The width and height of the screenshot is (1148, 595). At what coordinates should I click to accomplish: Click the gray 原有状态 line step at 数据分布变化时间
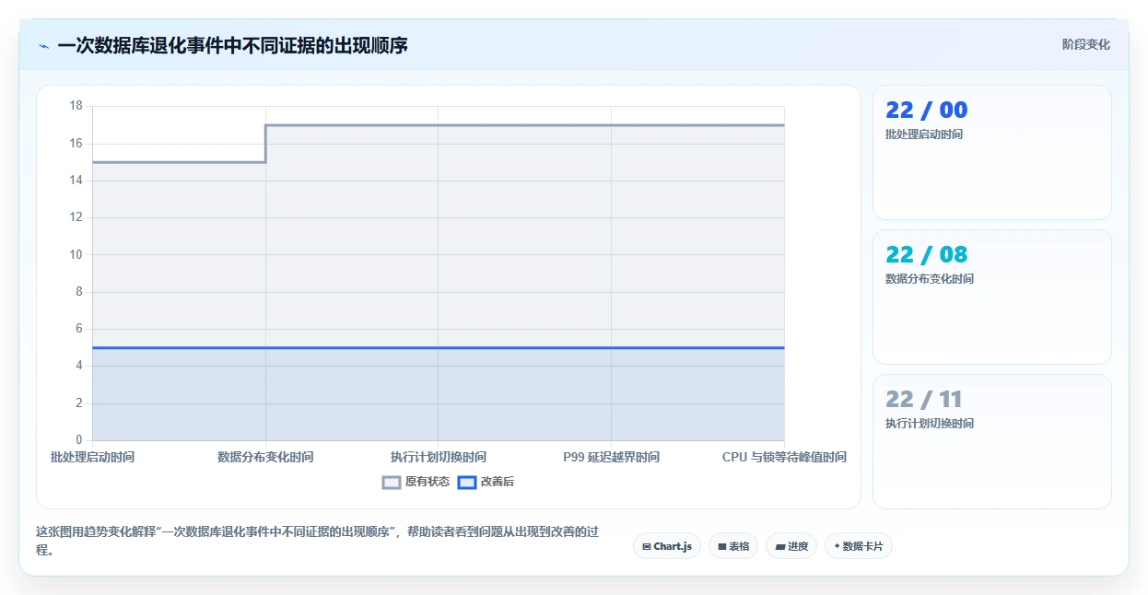coord(265,144)
